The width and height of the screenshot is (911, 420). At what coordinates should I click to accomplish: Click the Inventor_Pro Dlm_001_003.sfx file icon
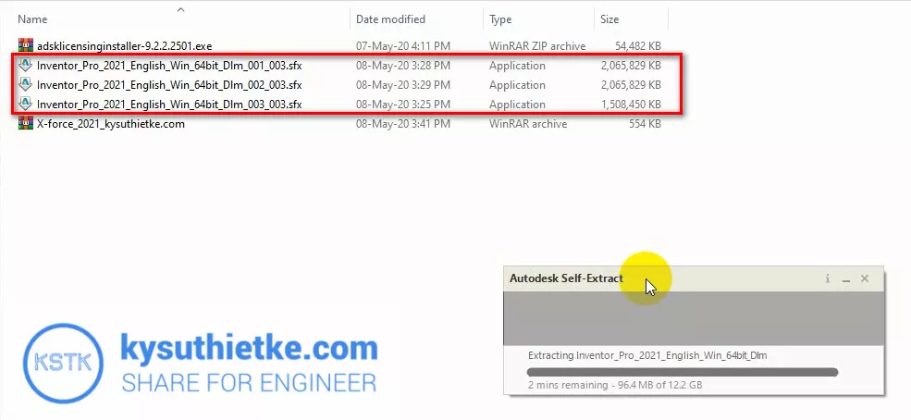point(26,65)
